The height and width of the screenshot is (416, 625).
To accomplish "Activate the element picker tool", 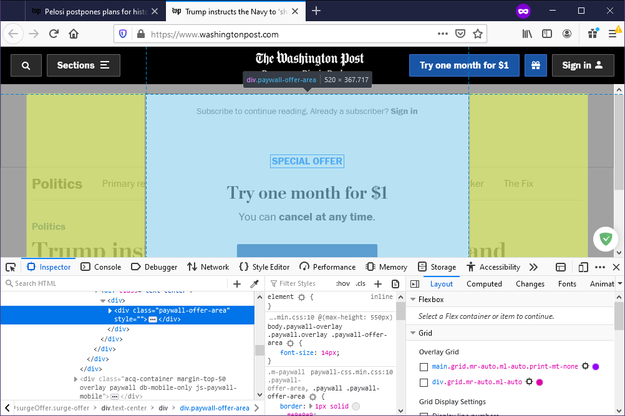I will (x=11, y=267).
